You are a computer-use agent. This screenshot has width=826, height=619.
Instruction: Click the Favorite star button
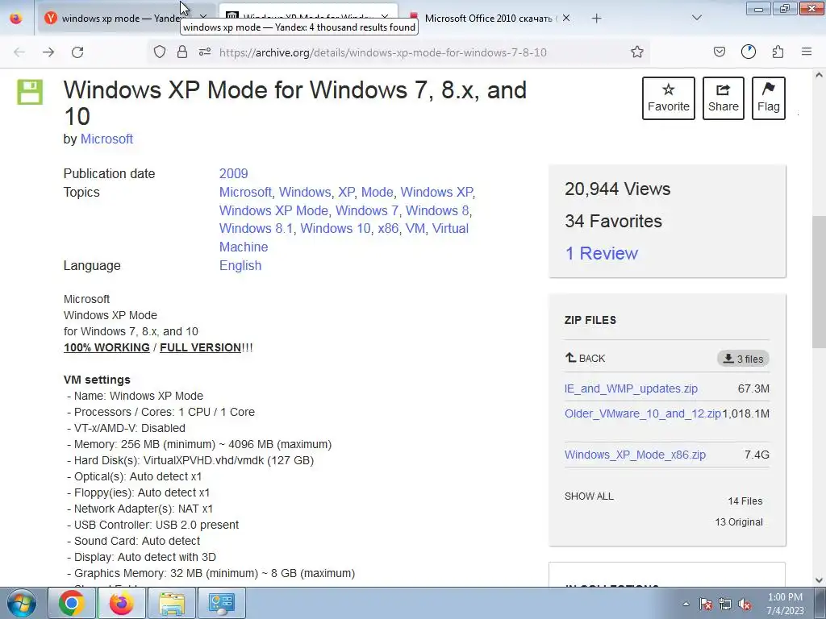(669, 98)
